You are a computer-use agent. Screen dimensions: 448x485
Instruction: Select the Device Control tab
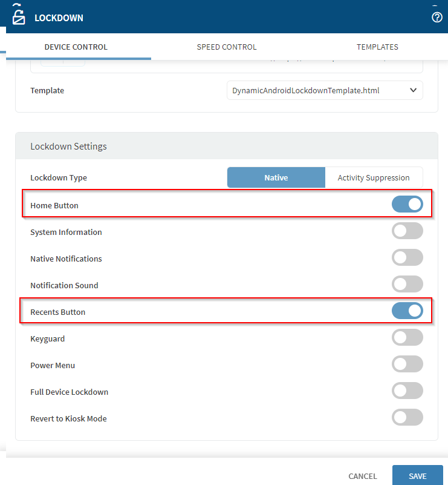pyautogui.click(x=76, y=47)
